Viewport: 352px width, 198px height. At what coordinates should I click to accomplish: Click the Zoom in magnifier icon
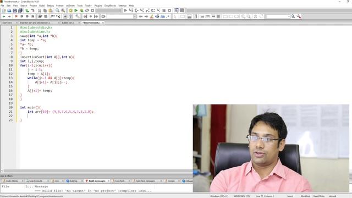tap(243, 16)
